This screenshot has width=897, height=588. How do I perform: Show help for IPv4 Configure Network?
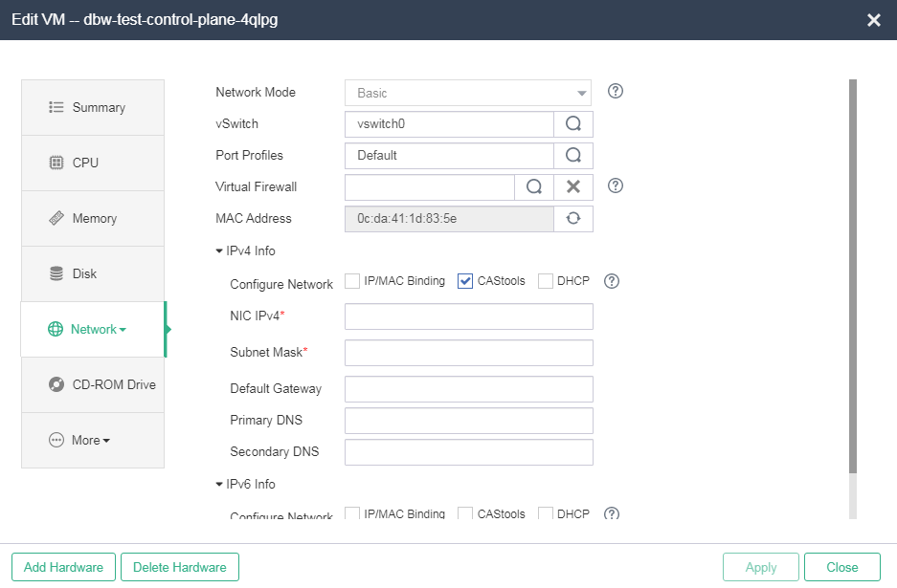click(612, 281)
